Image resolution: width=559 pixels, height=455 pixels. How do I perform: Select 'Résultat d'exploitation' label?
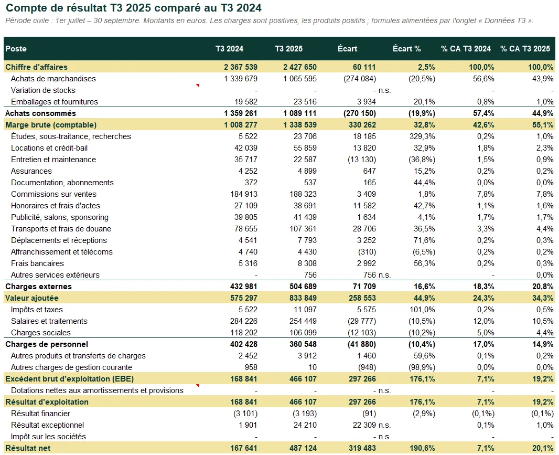coord(47,402)
